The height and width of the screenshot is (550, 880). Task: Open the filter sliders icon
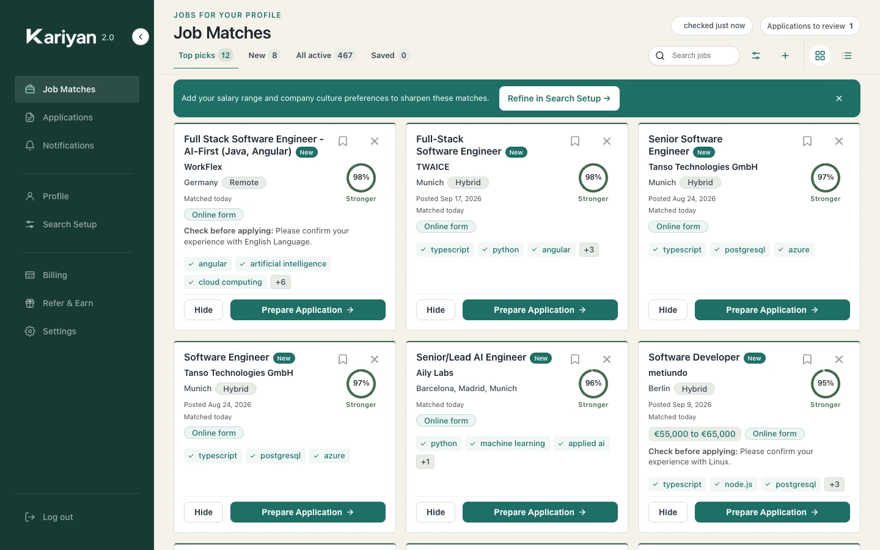tap(756, 56)
